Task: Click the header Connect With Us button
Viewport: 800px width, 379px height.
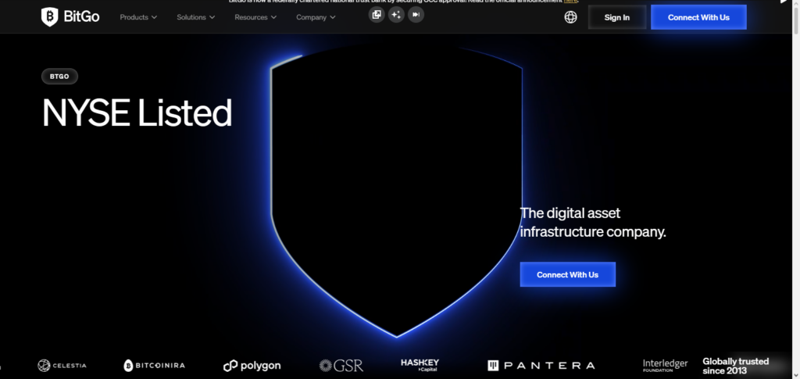Action: click(698, 17)
